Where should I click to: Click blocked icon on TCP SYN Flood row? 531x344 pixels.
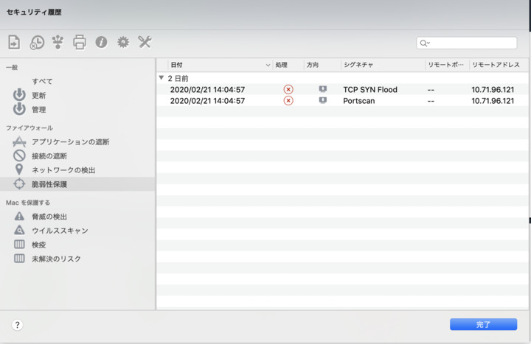[288, 90]
